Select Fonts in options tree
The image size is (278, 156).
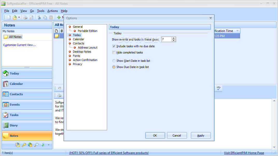click(77, 56)
